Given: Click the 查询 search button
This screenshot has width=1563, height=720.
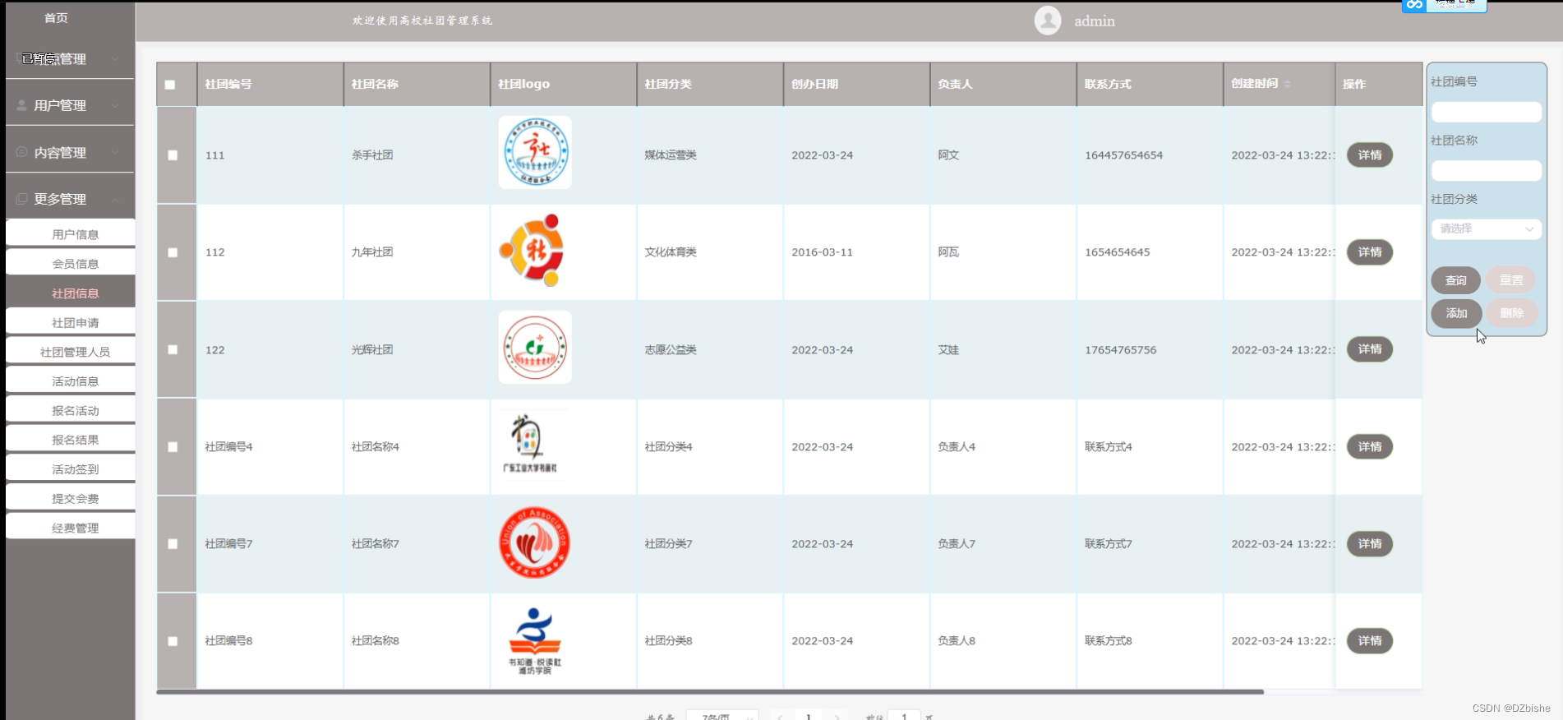Looking at the screenshot, I should (x=1455, y=280).
